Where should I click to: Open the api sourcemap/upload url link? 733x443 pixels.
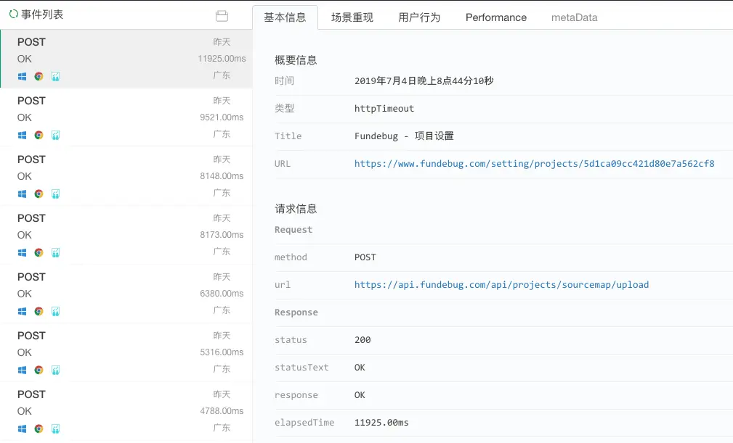tap(501, 285)
